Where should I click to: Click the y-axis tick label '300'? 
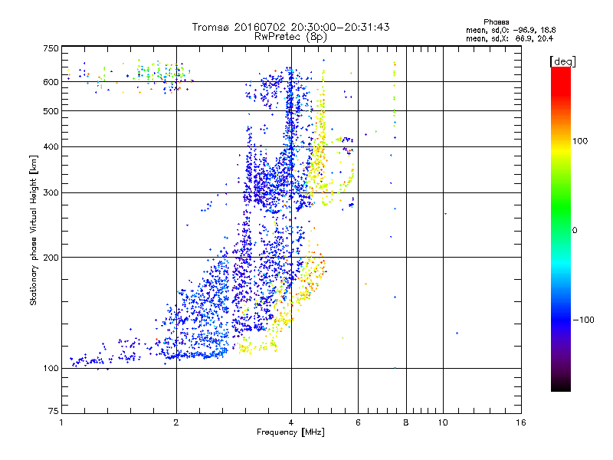51,193
